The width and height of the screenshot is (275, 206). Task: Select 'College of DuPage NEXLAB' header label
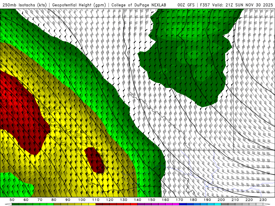tap(139, 5)
